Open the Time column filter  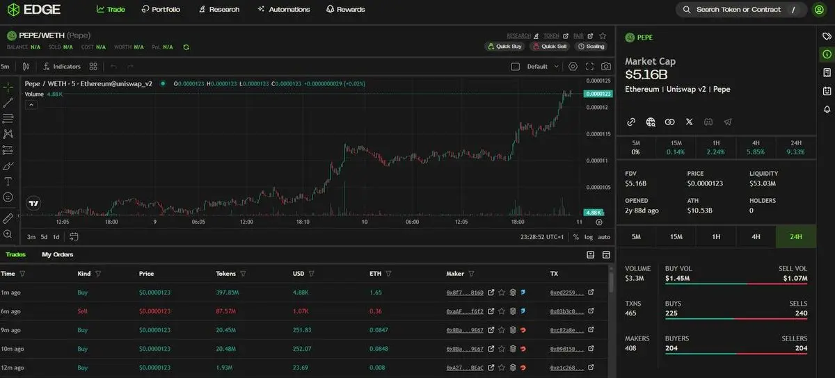point(22,274)
